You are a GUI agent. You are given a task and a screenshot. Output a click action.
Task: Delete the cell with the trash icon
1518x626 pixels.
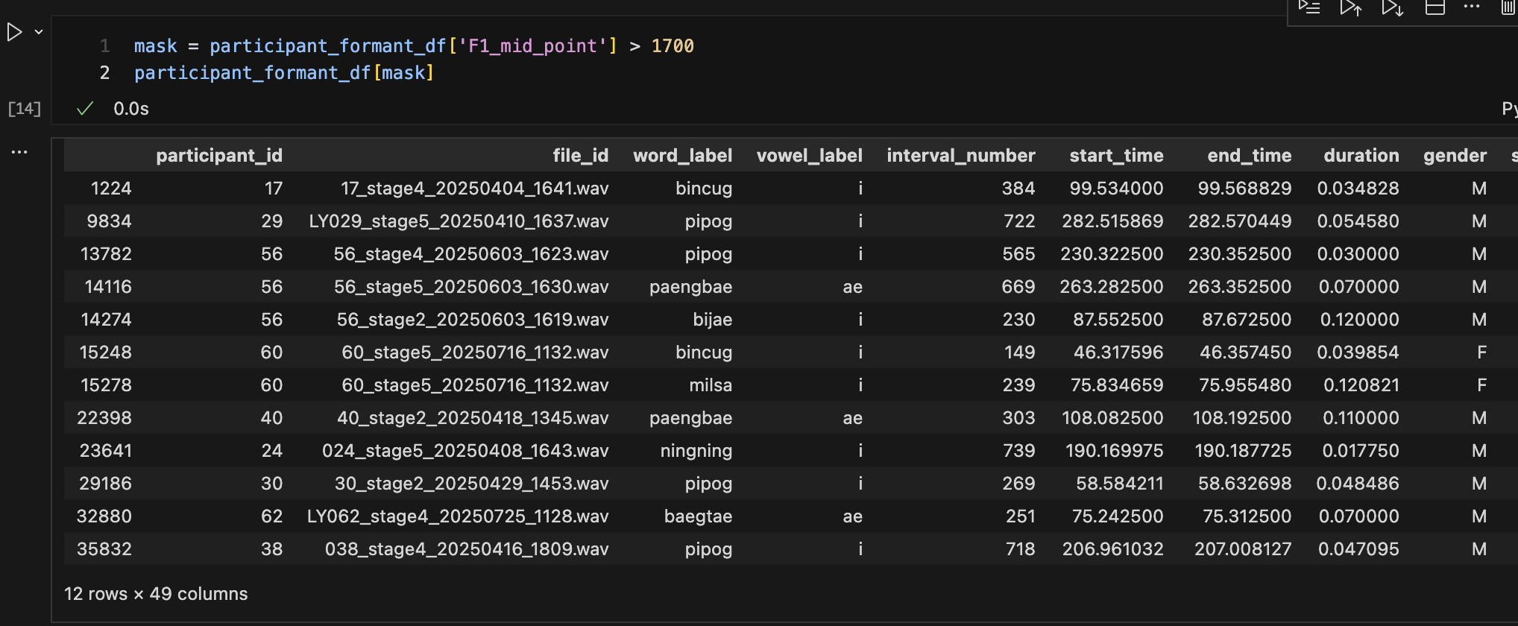click(1508, 7)
